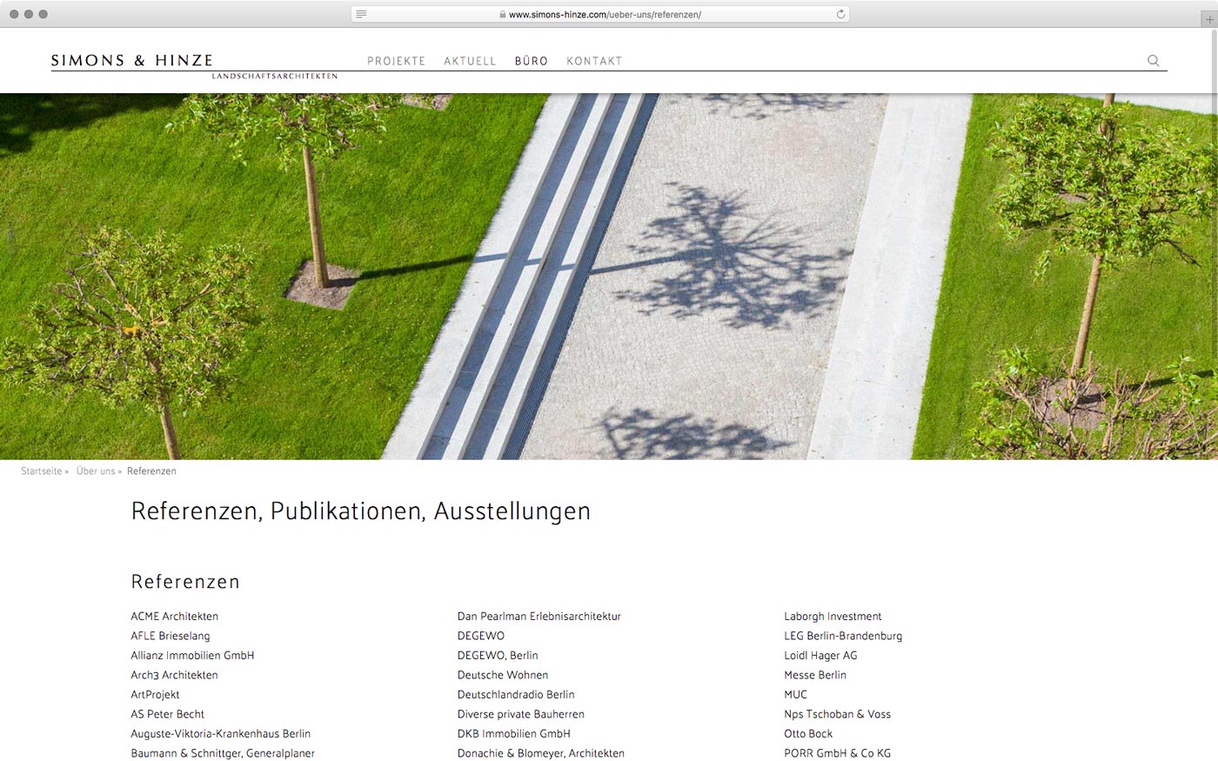Select the DEGEWO entry without Berlin

click(481, 636)
